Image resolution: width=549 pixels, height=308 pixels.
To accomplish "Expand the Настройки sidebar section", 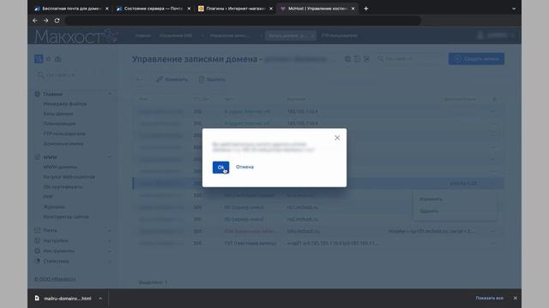I will pos(110,240).
